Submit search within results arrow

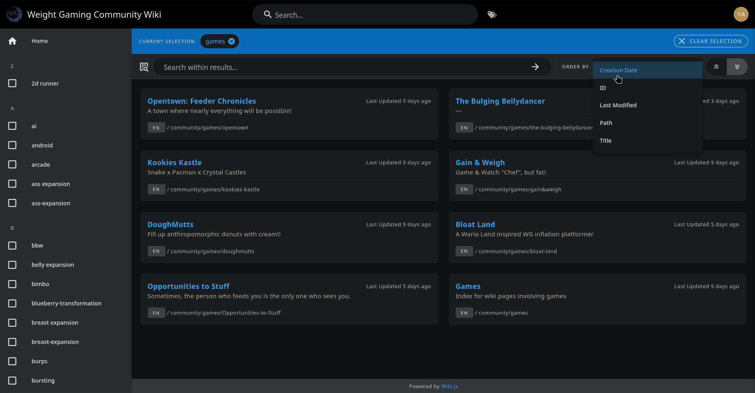pyautogui.click(x=535, y=67)
